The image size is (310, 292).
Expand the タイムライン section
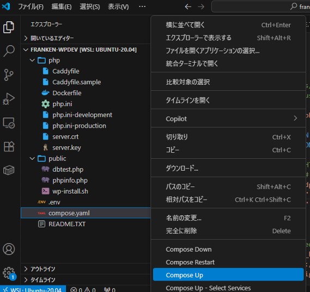click(x=26, y=279)
